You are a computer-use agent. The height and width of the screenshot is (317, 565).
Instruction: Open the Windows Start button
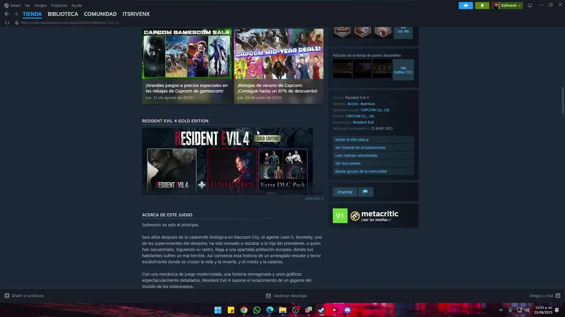click(218, 310)
